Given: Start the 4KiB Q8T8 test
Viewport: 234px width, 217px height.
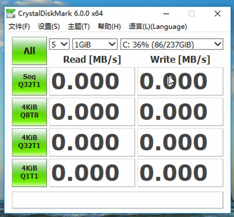Looking at the screenshot, I should pos(29,112).
